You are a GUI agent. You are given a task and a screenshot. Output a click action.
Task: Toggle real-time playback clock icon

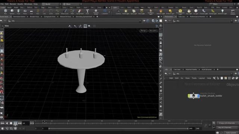coord(15,128)
